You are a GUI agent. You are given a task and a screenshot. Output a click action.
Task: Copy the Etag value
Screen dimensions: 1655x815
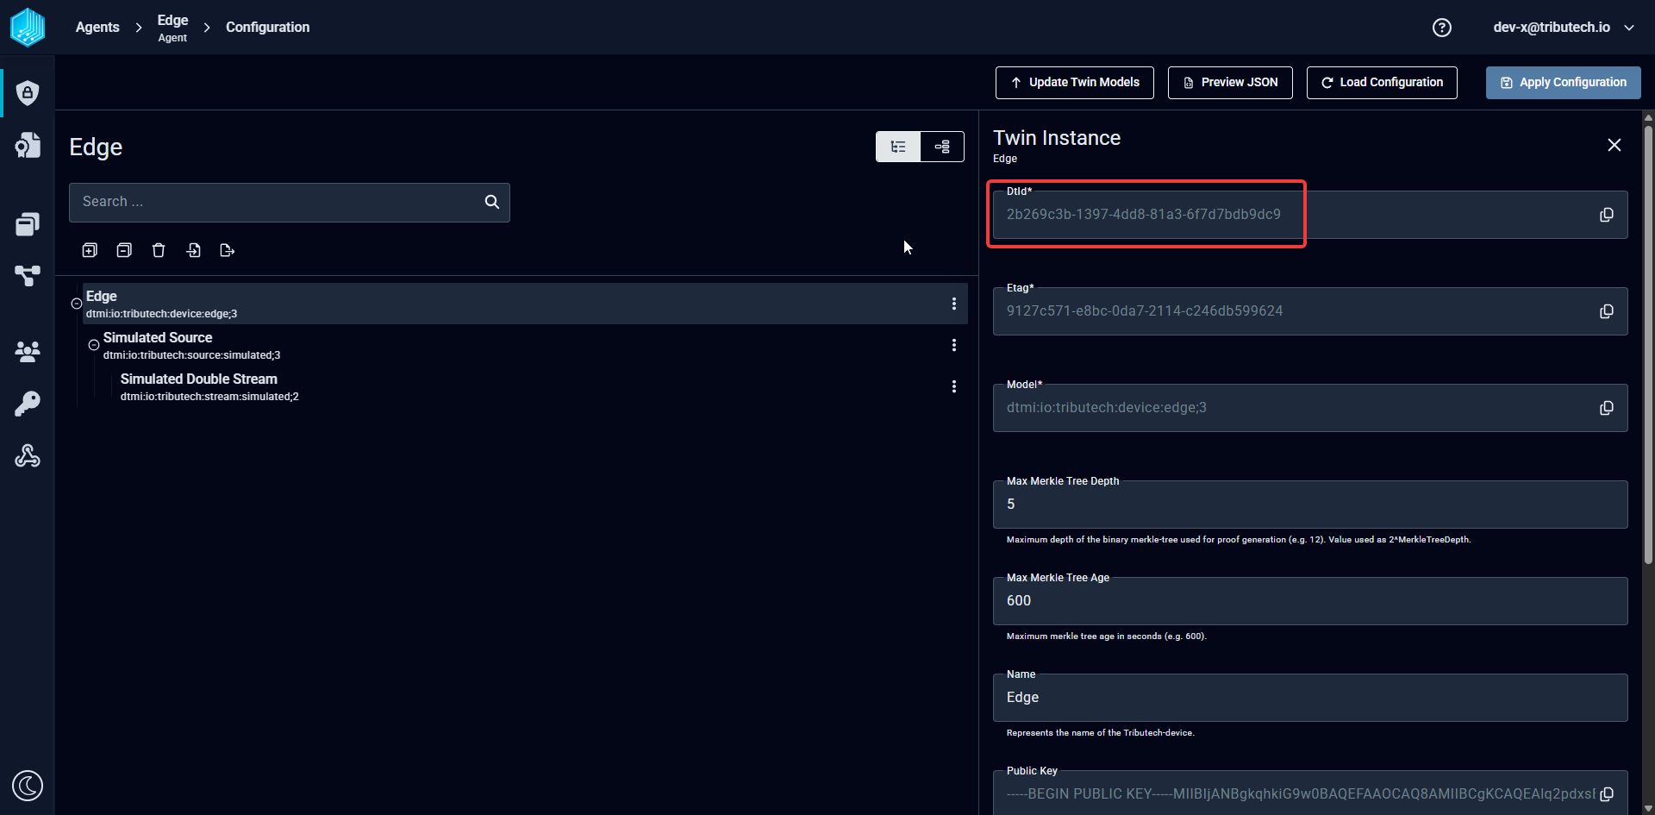[x=1607, y=311]
